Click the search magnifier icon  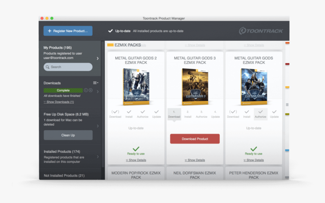[48, 67]
